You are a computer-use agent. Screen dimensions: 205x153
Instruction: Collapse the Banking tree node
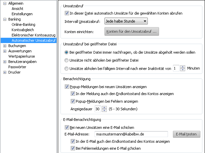click(5, 19)
